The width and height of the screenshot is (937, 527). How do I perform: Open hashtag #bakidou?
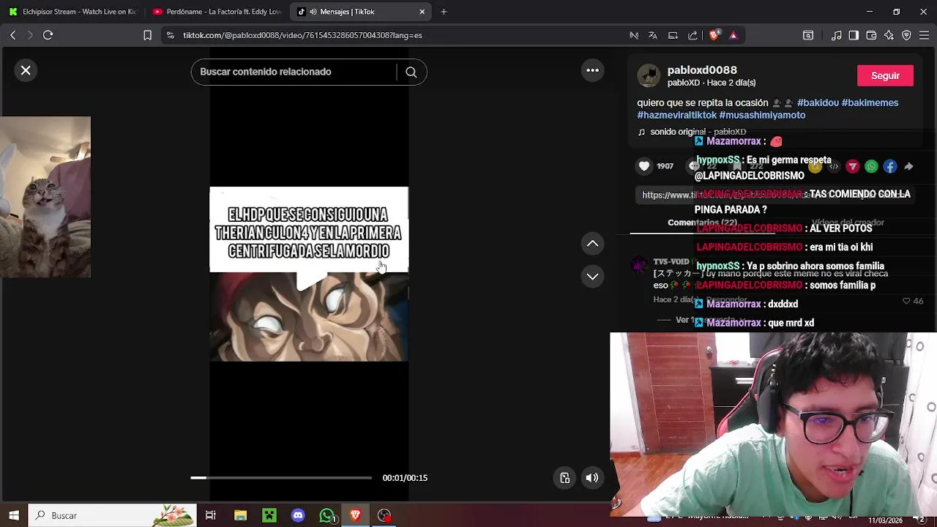click(x=818, y=102)
